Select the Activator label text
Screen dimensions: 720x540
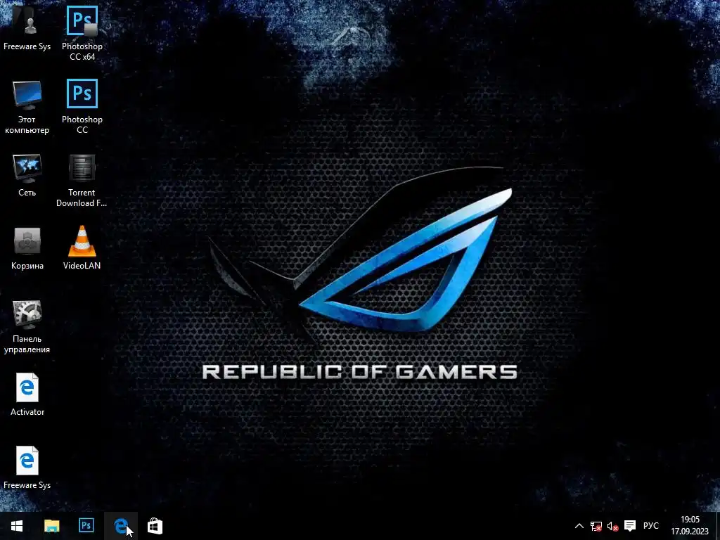point(27,412)
